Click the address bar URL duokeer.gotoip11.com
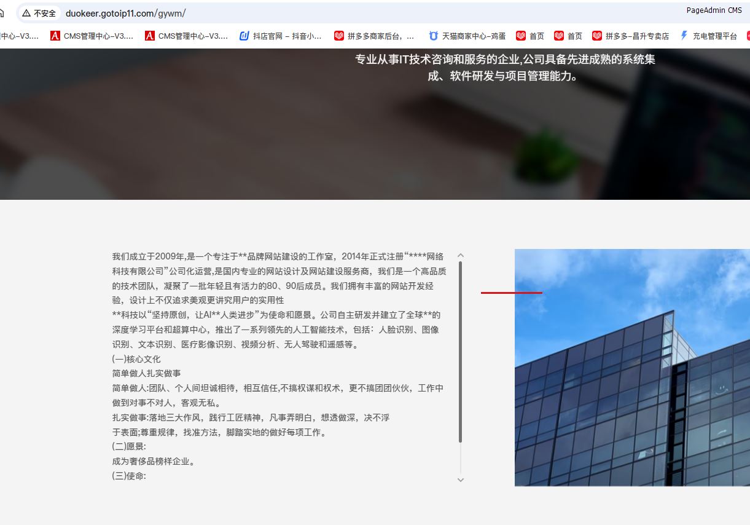 (x=125, y=13)
